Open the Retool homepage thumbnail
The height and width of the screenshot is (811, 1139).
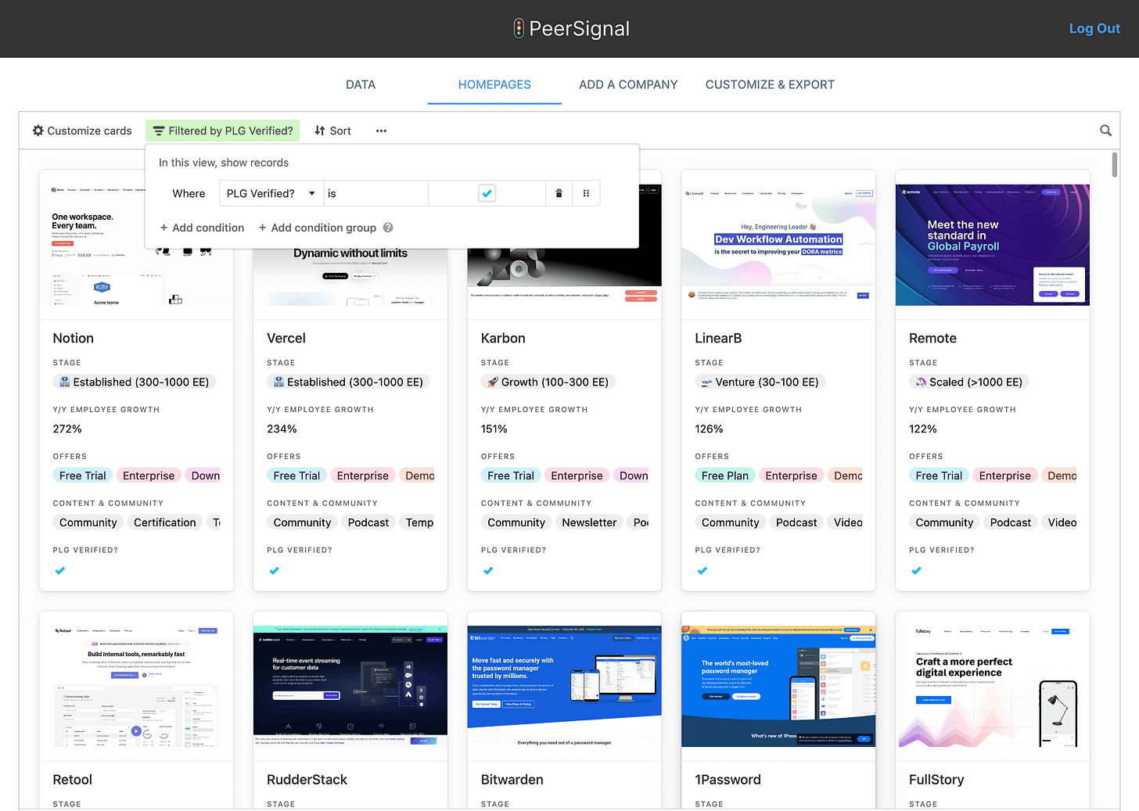tap(136, 686)
